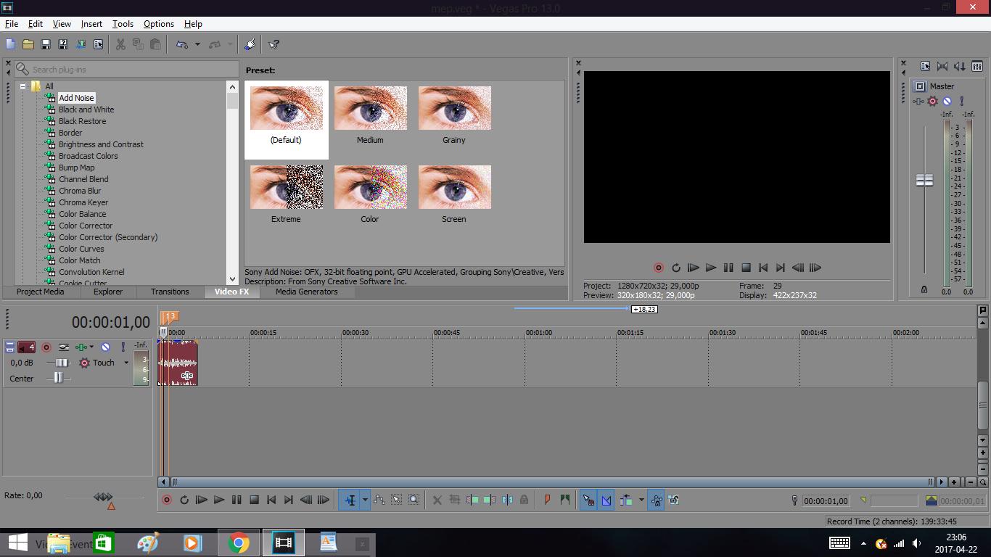Open the project Properties icon
Viewport: 991px width, 557px height.
(x=99, y=44)
